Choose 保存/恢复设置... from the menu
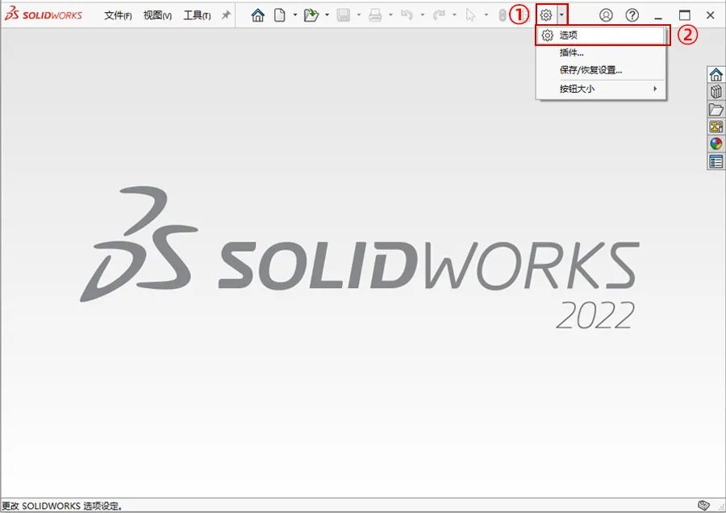726x513 pixels. pos(602,70)
